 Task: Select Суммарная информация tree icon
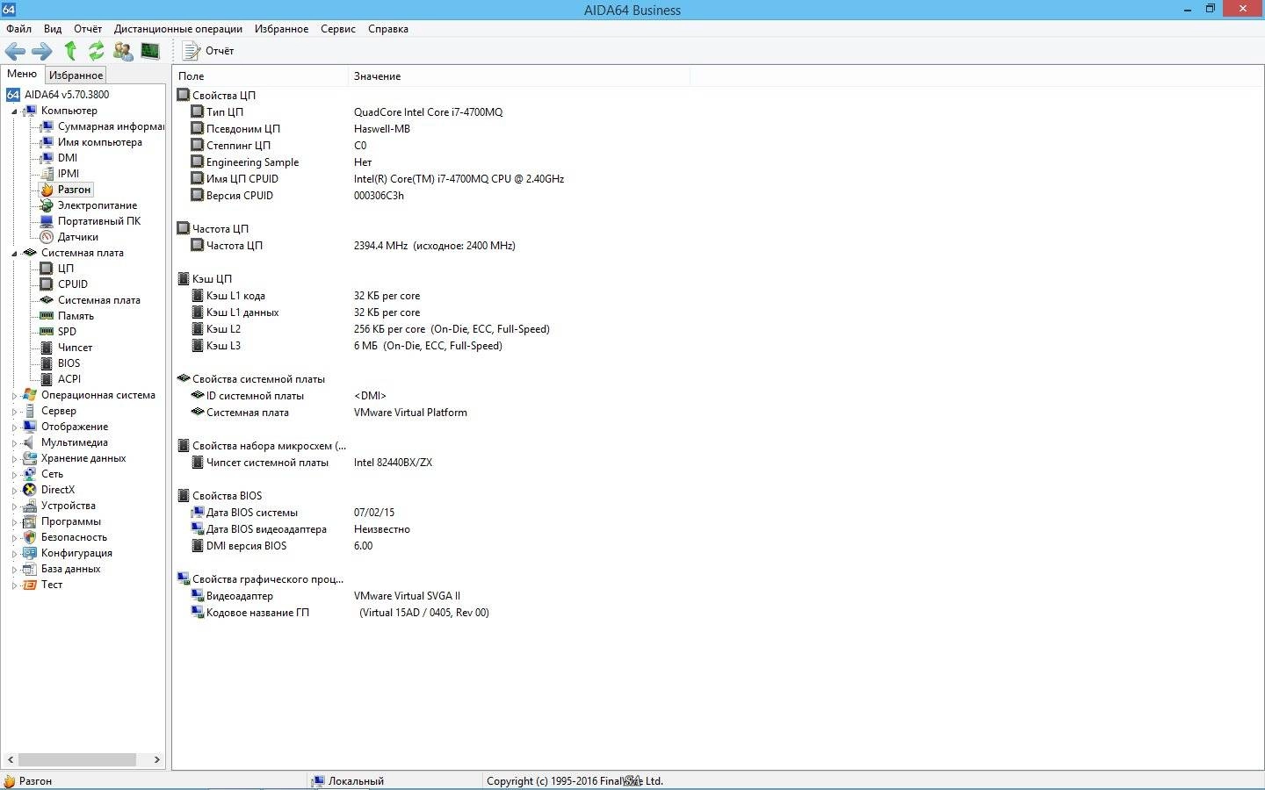click(x=47, y=126)
